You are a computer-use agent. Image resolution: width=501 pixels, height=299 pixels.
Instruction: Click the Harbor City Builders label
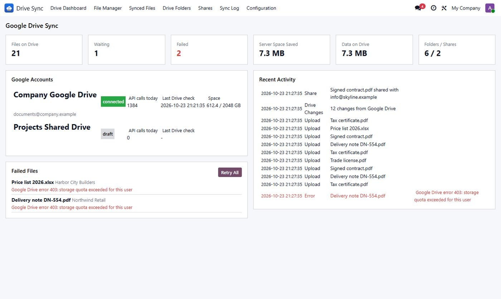tap(75, 182)
